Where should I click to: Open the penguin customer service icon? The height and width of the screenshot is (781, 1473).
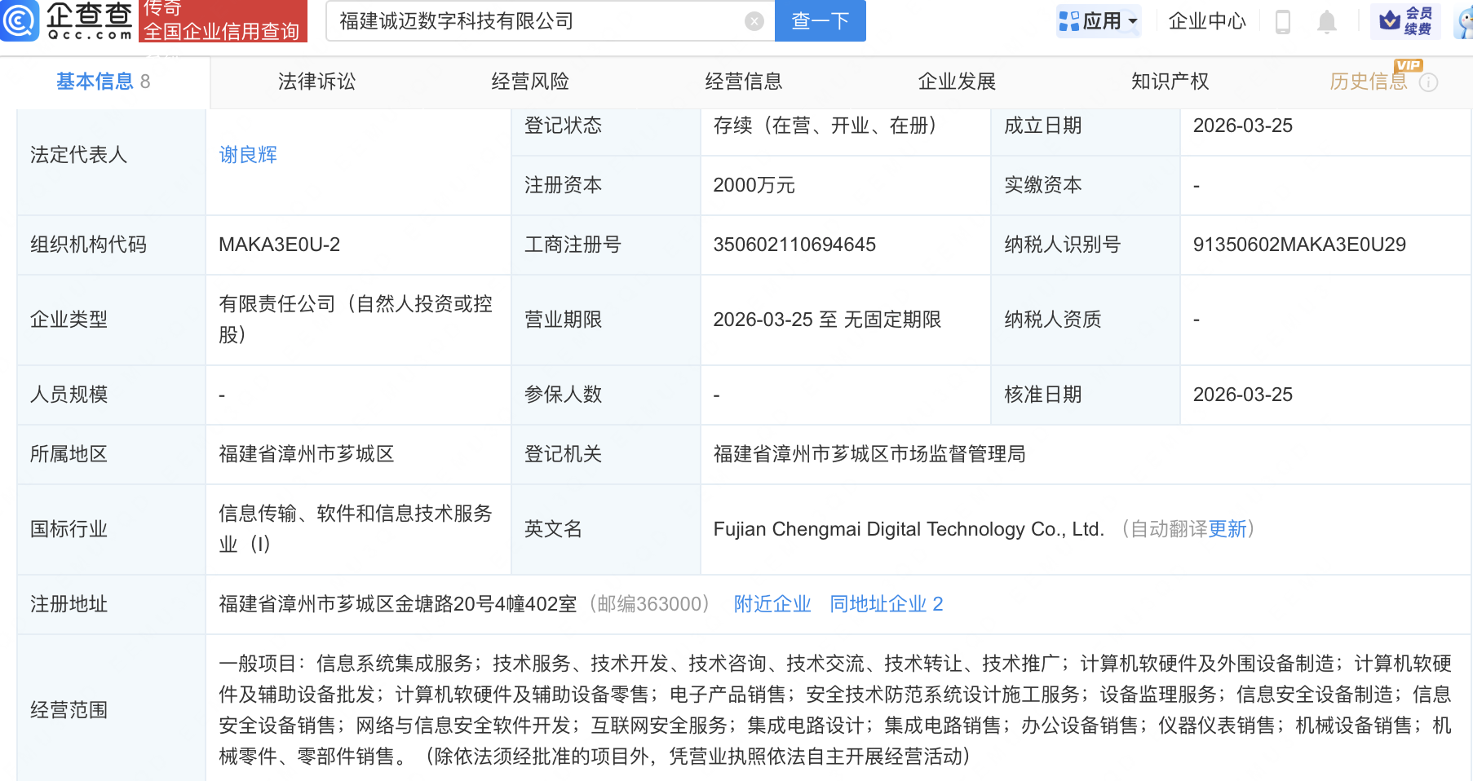point(1462,22)
